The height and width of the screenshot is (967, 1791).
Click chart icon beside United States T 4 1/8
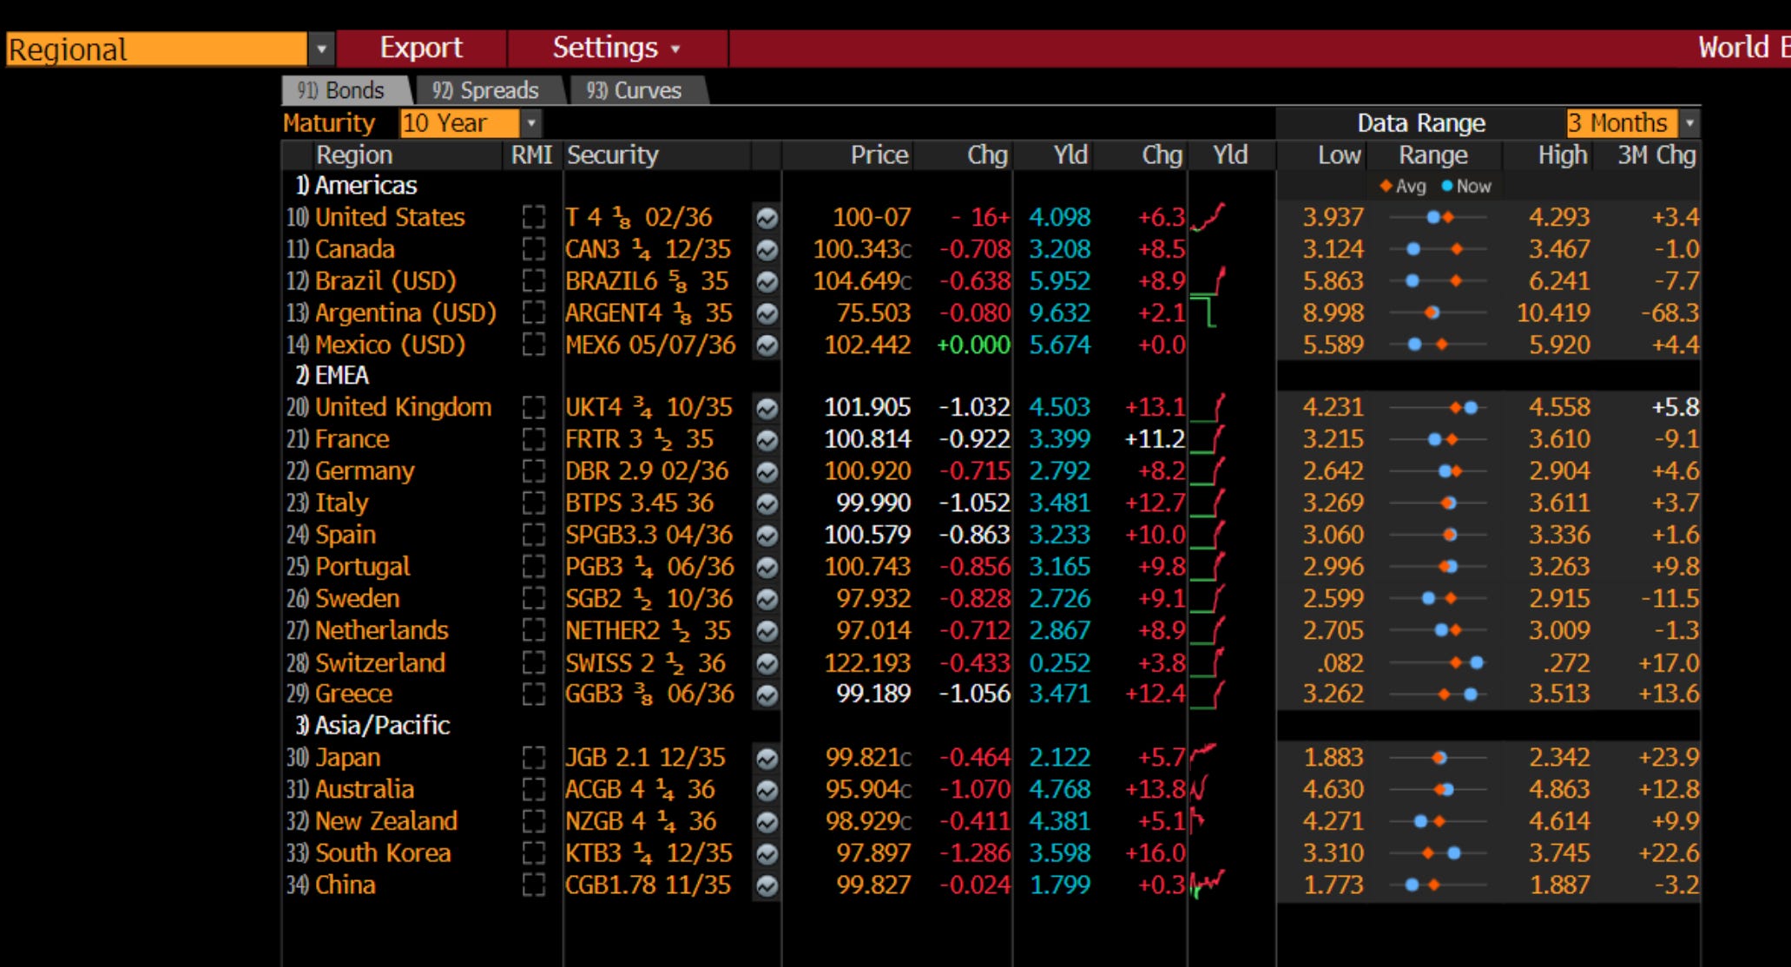[x=767, y=218]
